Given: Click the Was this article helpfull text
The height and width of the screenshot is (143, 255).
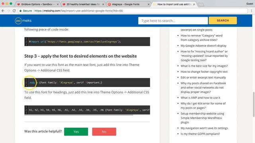Looking at the screenshot, I should tap(43, 131).
